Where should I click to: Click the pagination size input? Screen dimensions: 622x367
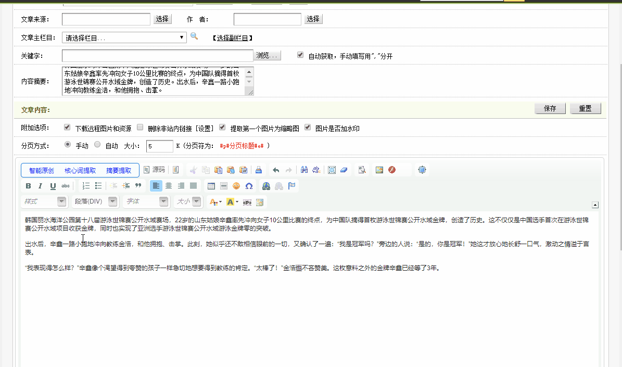point(159,146)
